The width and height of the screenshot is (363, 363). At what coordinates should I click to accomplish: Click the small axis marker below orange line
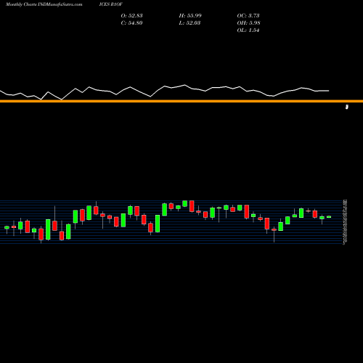347,107
